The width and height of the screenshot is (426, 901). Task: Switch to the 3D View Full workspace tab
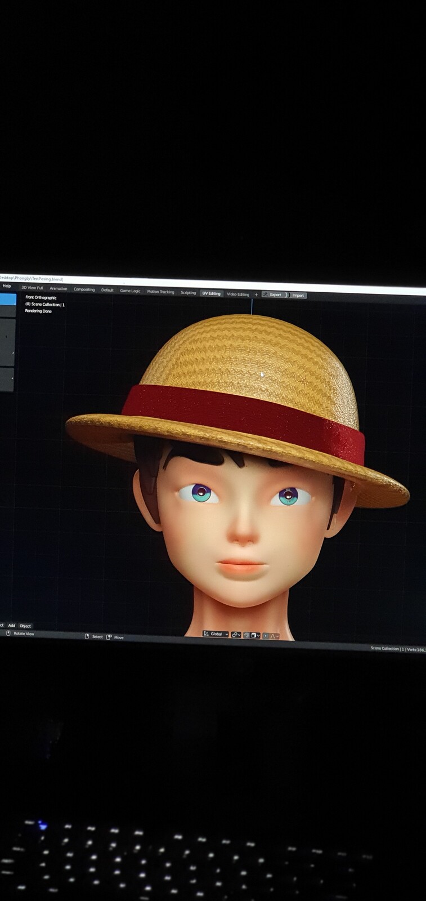32,288
